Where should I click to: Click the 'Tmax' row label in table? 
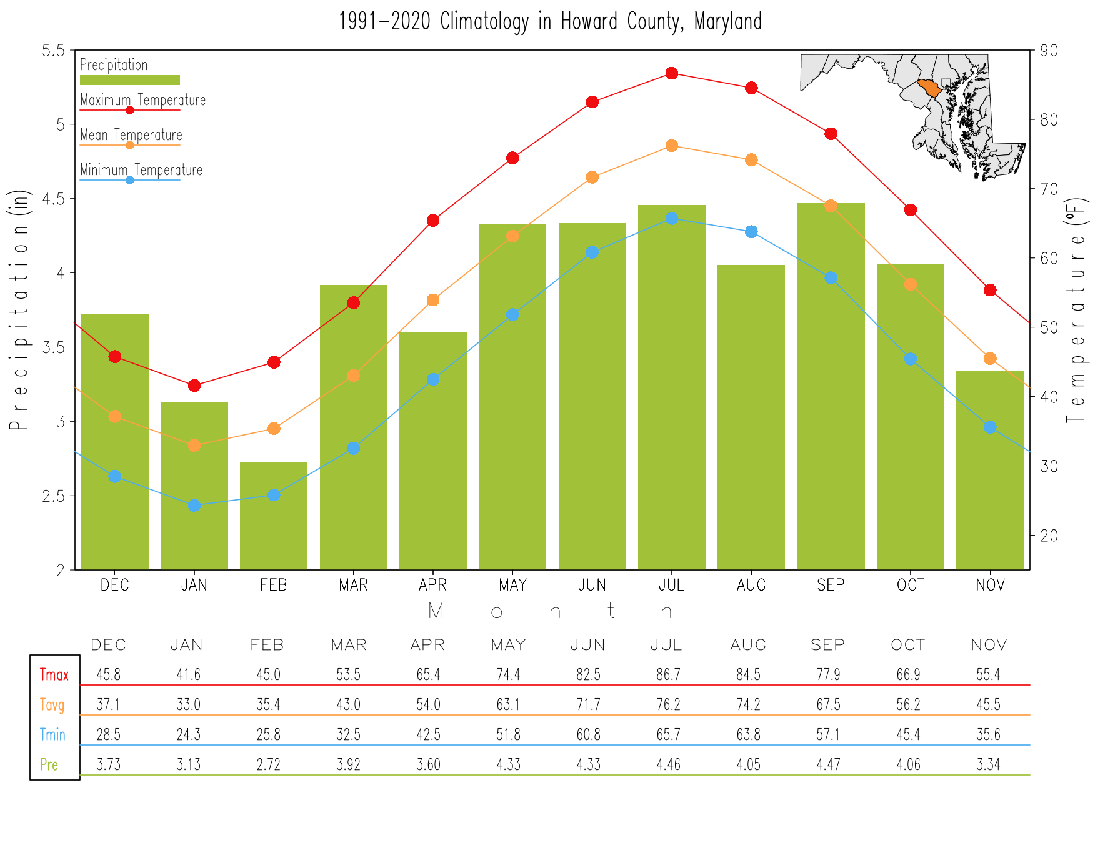coord(54,675)
